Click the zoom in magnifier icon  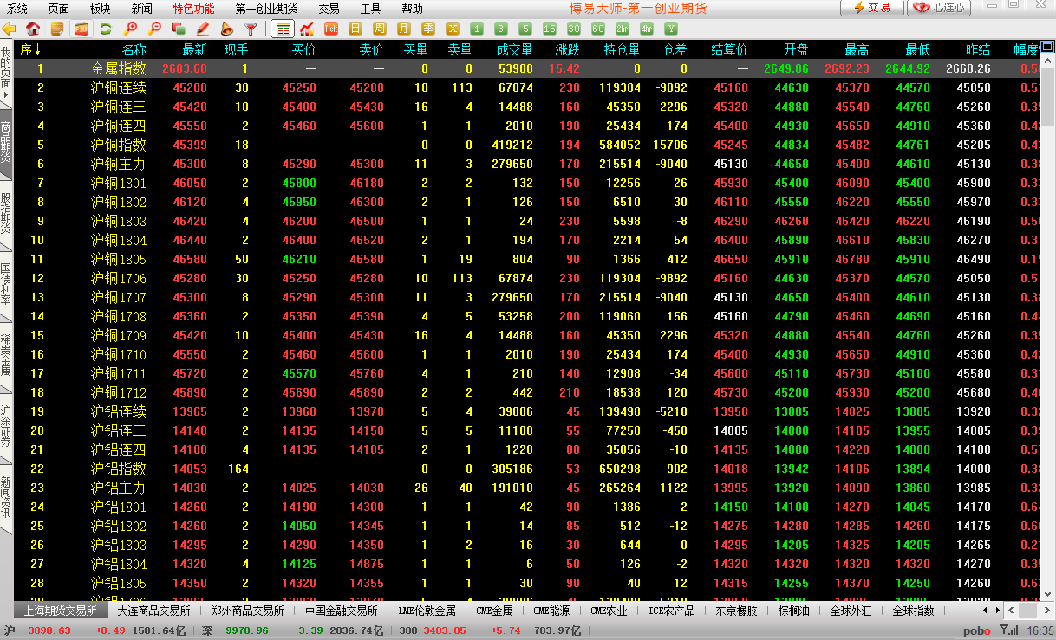click(x=131, y=29)
